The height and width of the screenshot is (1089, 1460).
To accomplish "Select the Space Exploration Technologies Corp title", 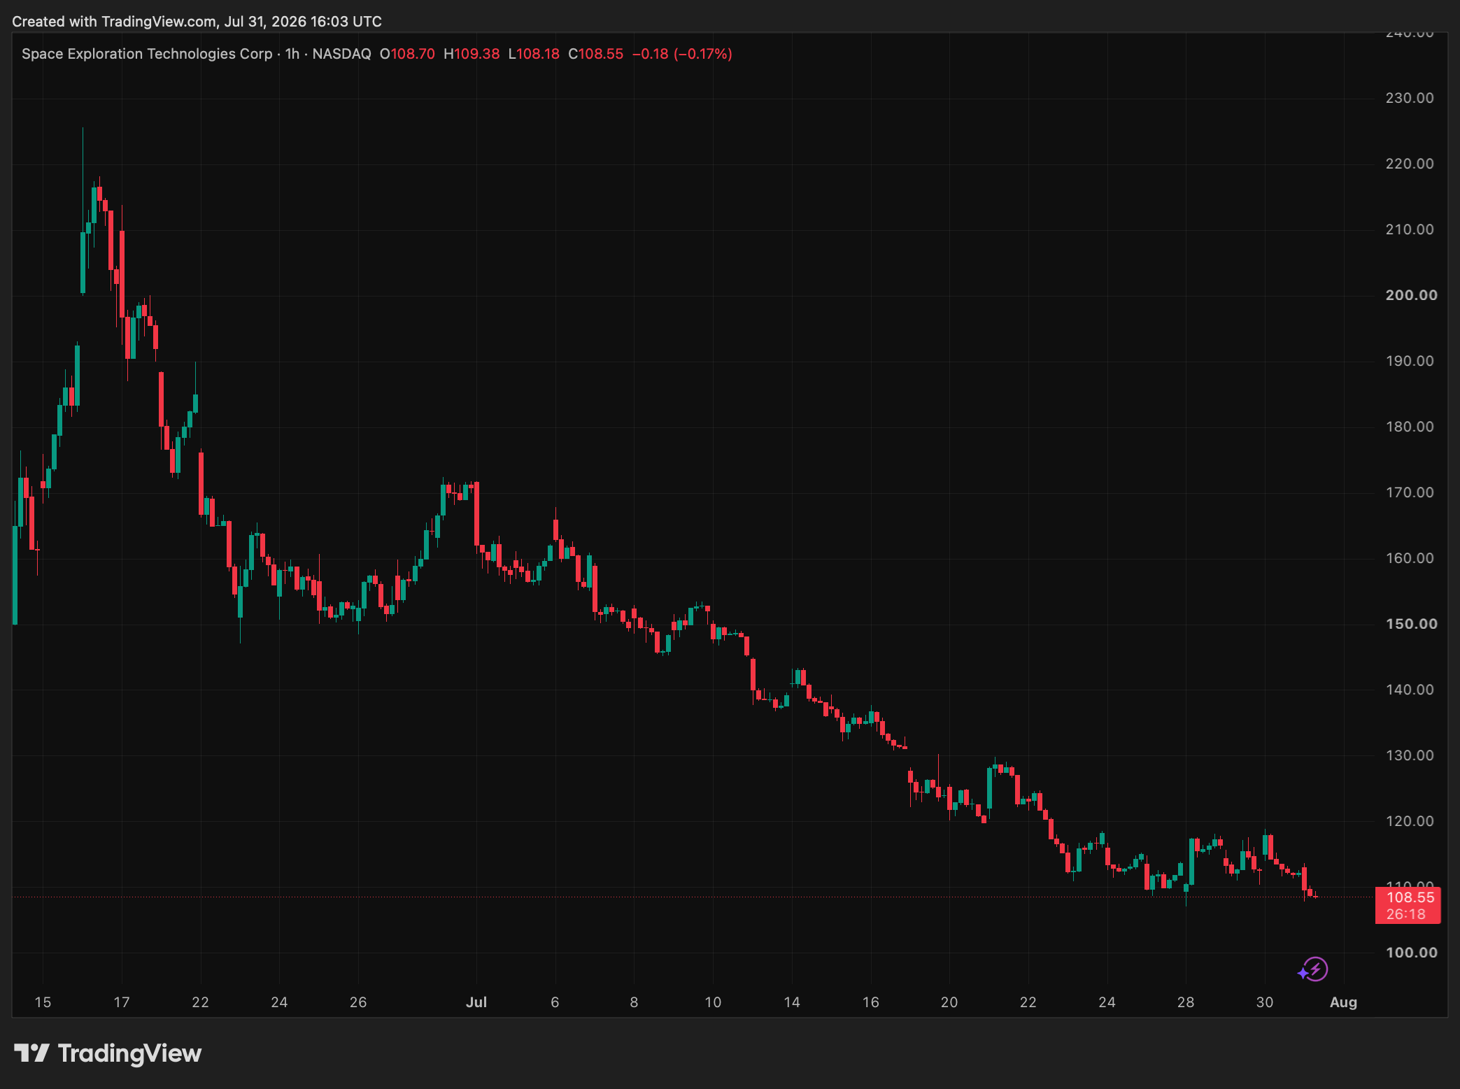I will (147, 54).
